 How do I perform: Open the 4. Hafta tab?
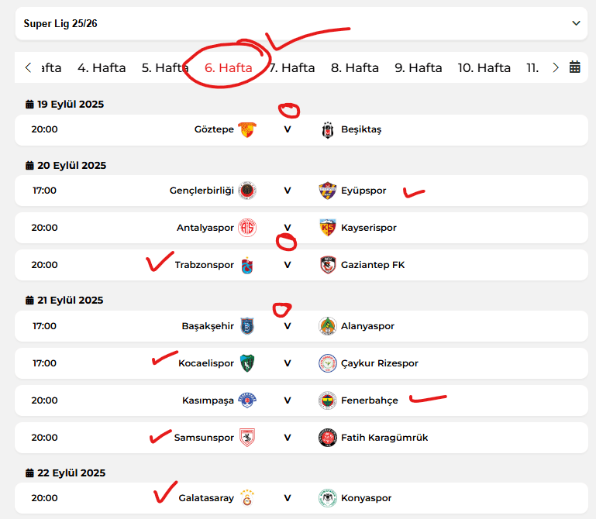pos(102,67)
